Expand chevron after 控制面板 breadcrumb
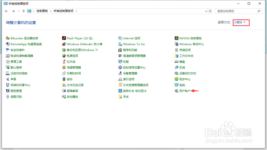 pyautogui.click(x=51, y=11)
